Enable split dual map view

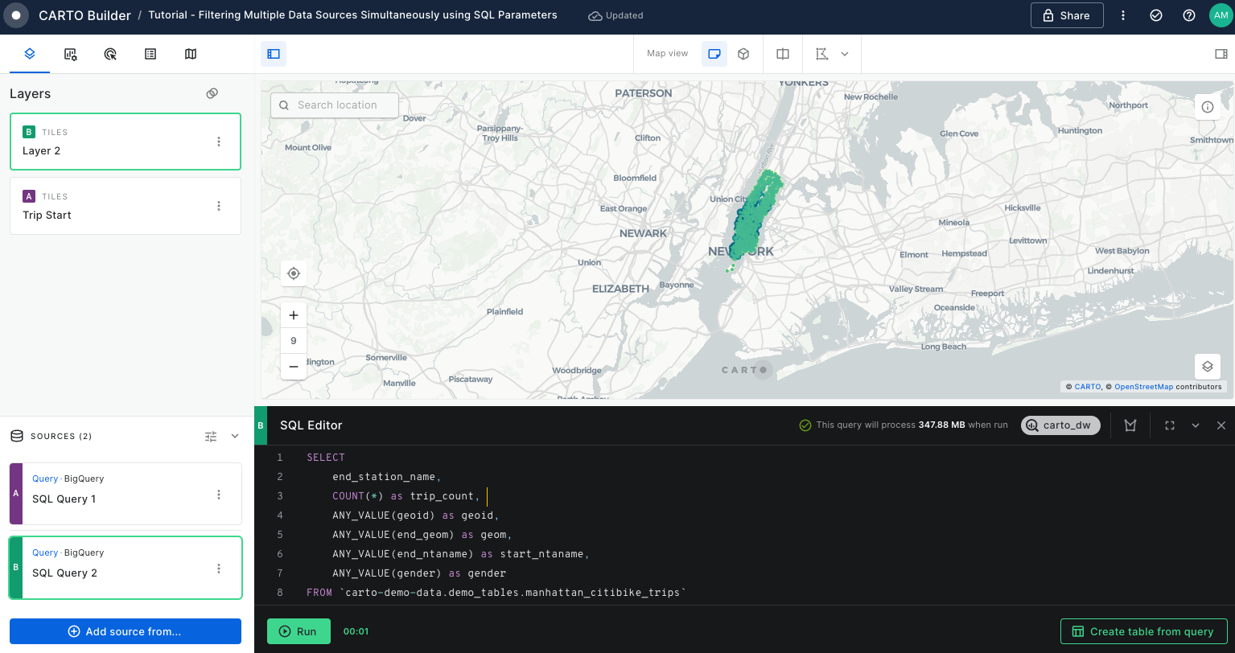tap(783, 54)
